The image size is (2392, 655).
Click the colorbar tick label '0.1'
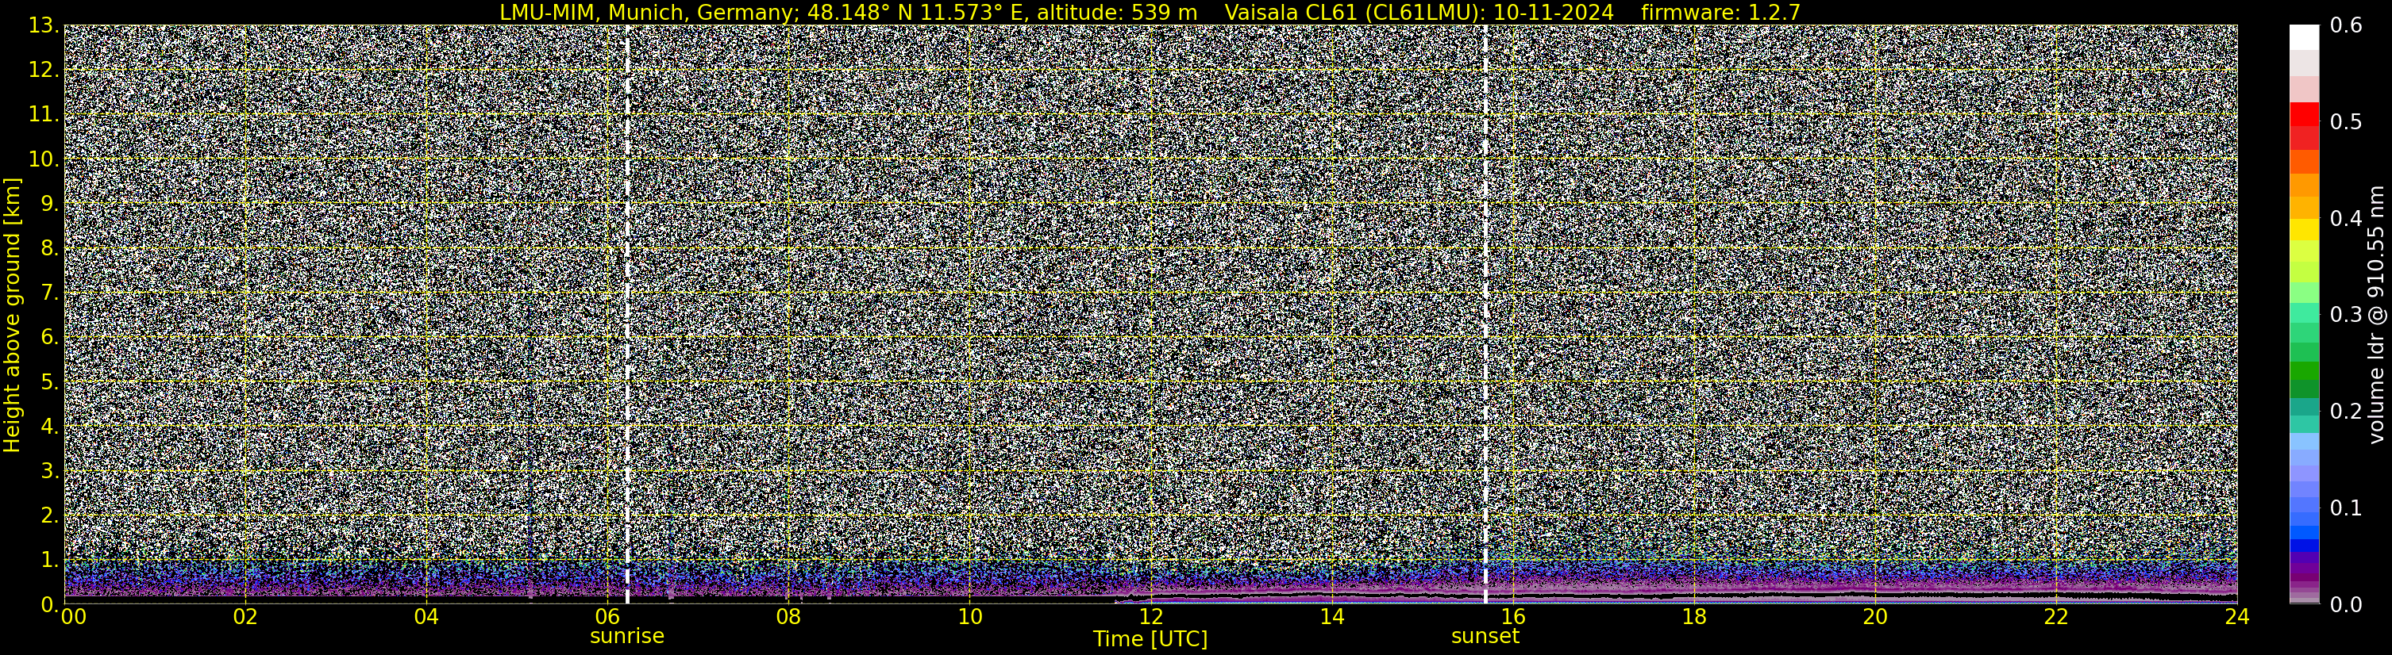point(2346,508)
